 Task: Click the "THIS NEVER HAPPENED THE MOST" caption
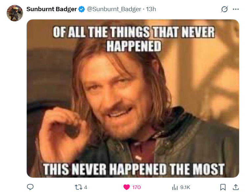pyautogui.click(x=134, y=169)
